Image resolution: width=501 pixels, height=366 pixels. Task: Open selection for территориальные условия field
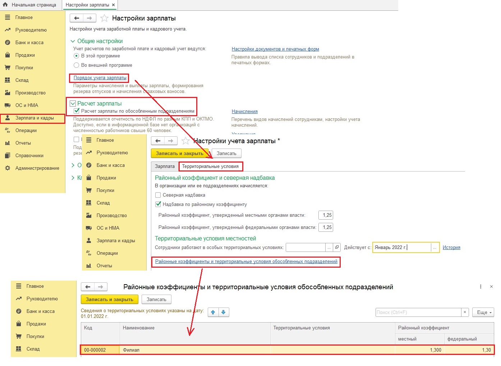click(329, 248)
